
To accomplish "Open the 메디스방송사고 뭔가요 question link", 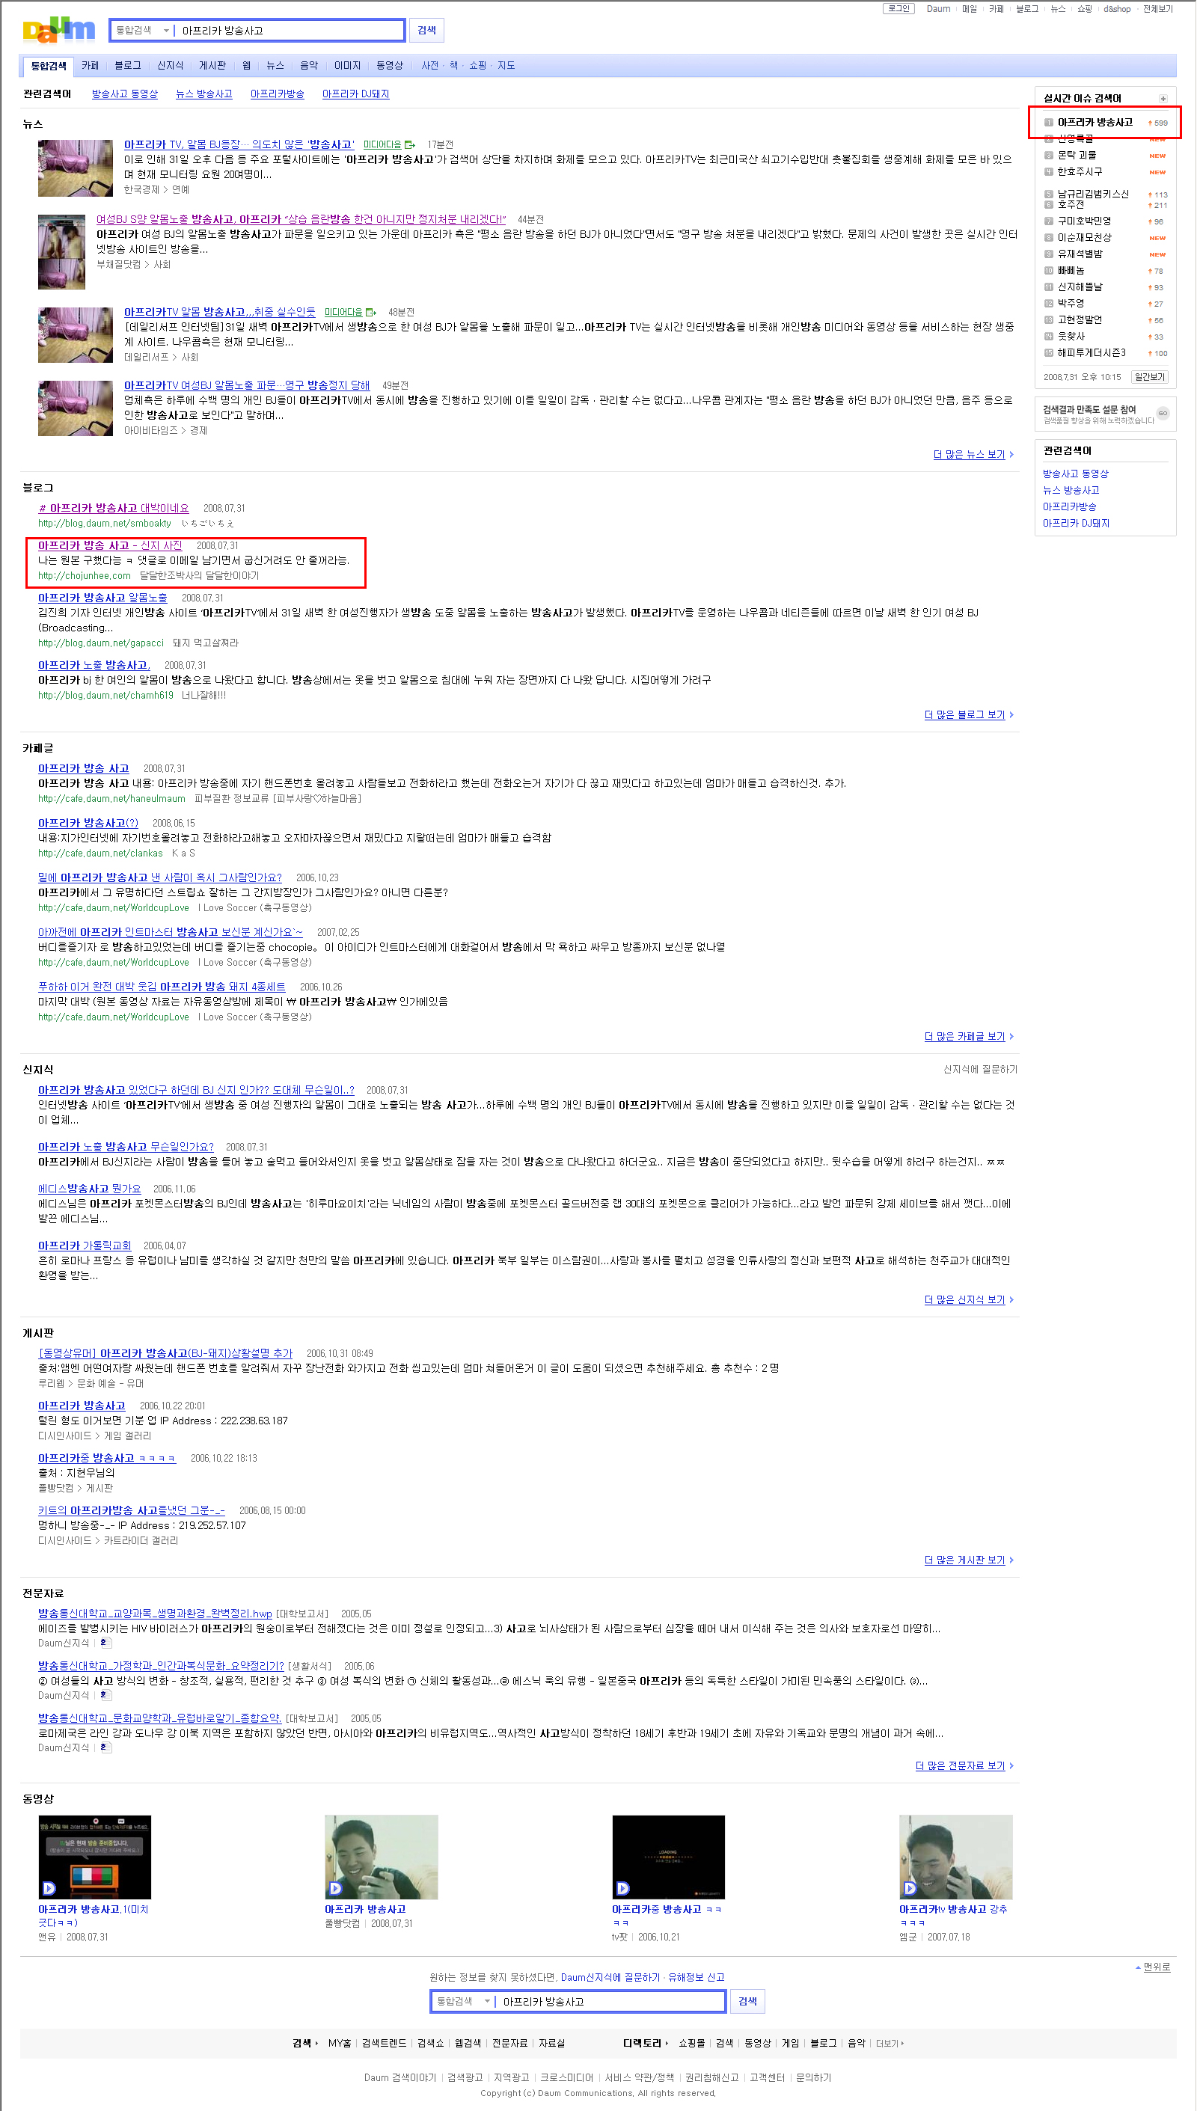I will click(x=90, y=1189).
